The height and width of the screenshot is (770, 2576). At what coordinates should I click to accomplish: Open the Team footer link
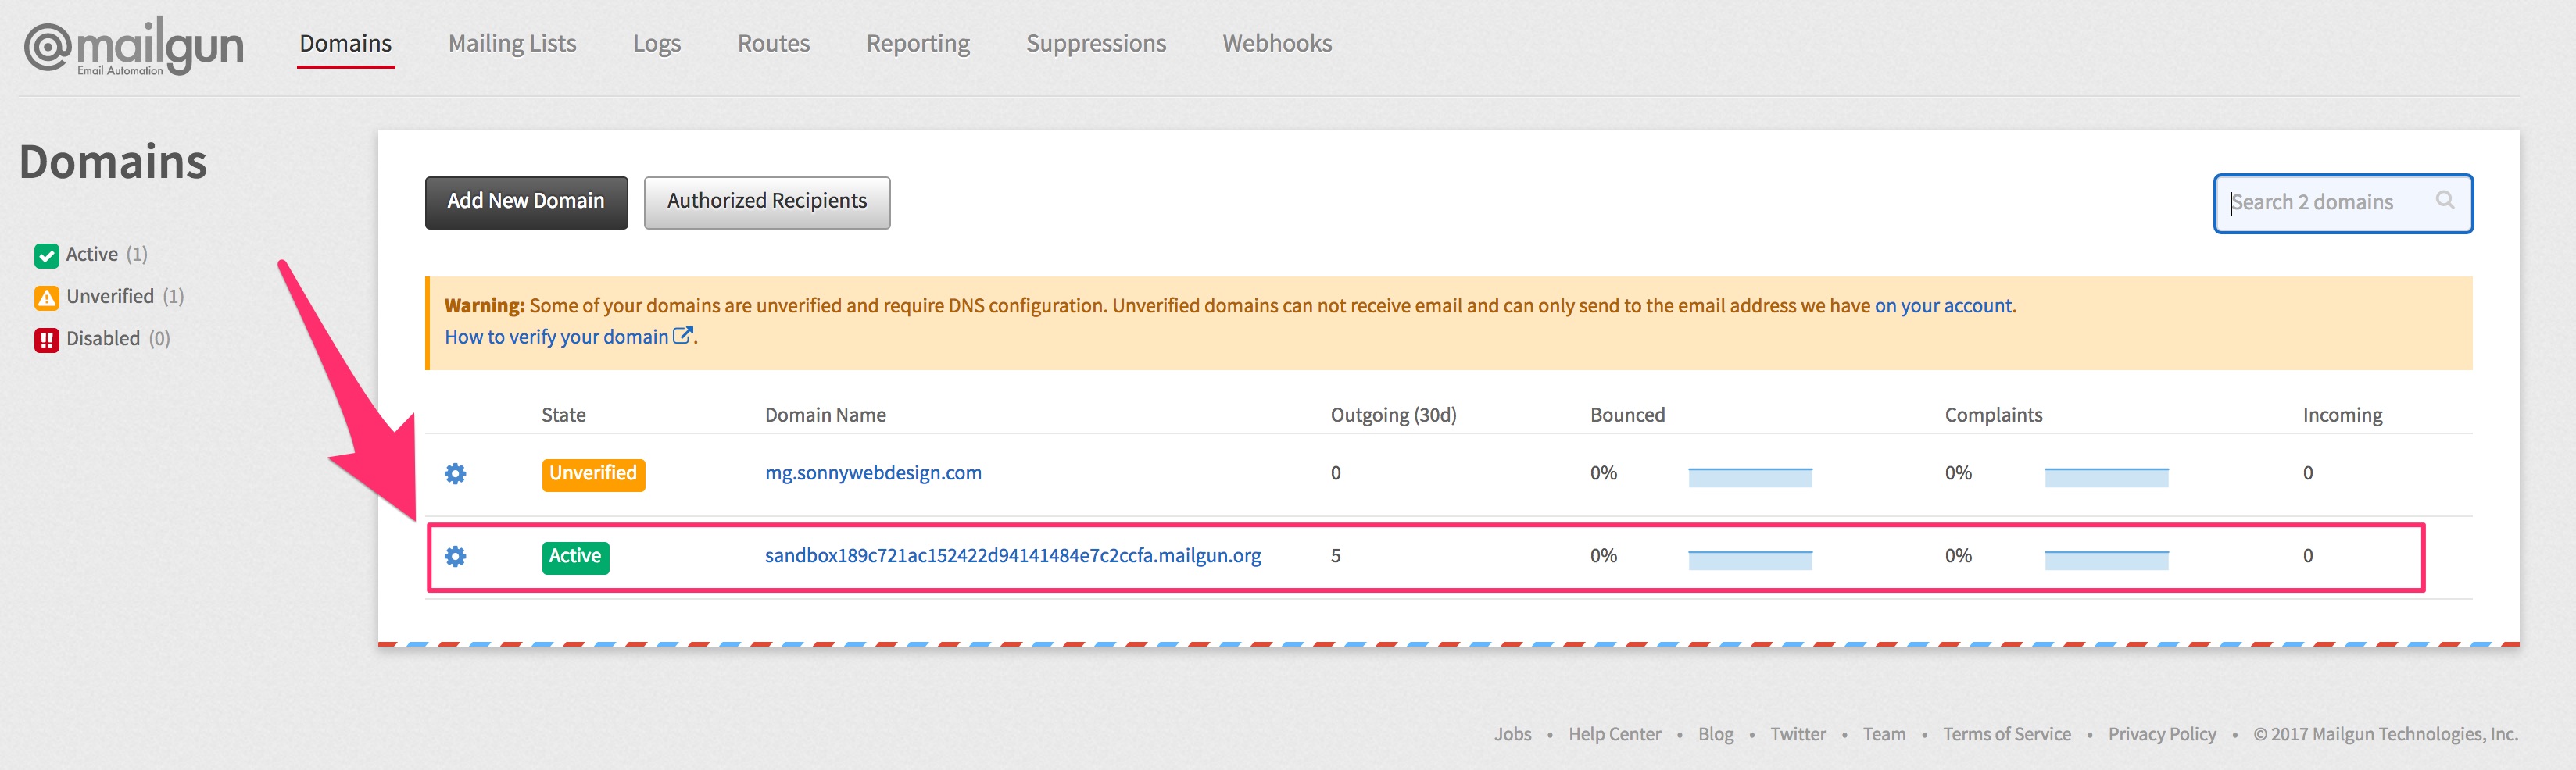point(1884,734)
